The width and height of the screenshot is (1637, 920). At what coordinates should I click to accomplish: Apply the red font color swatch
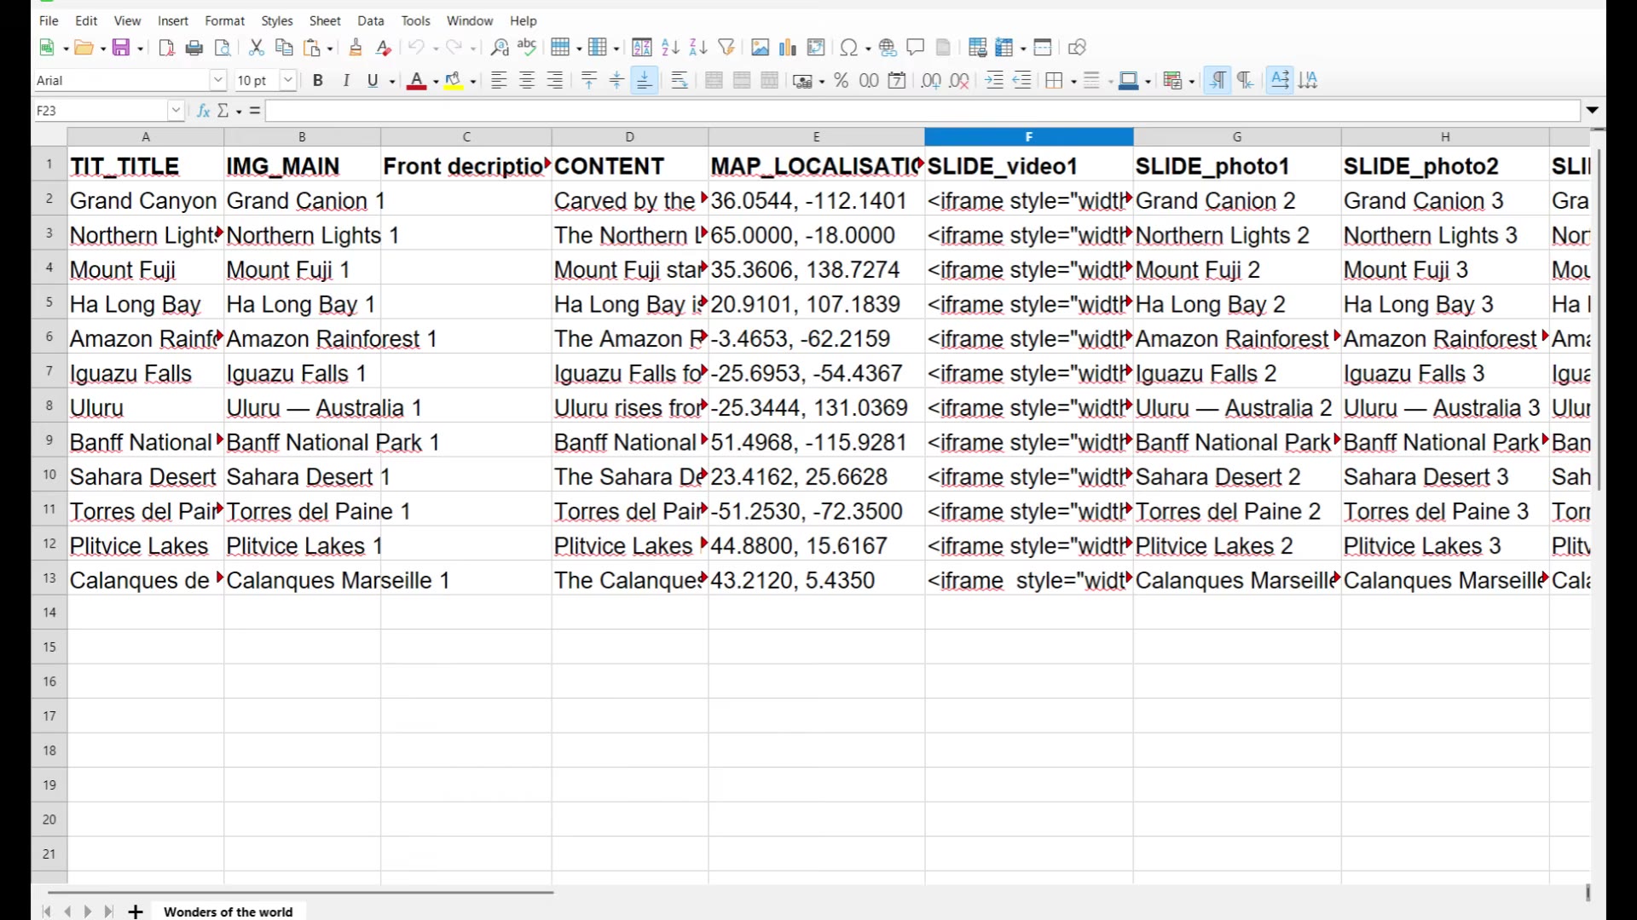(417, 81)
